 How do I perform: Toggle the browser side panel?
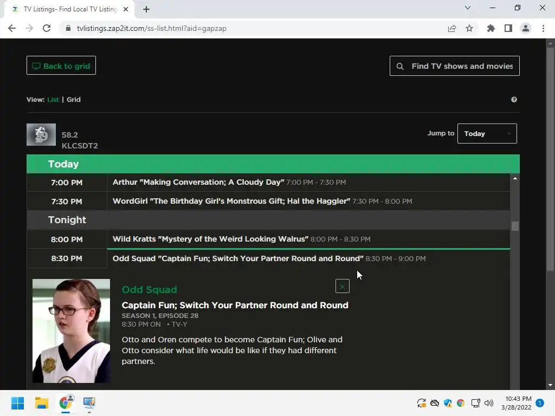(x=508, y=28)
